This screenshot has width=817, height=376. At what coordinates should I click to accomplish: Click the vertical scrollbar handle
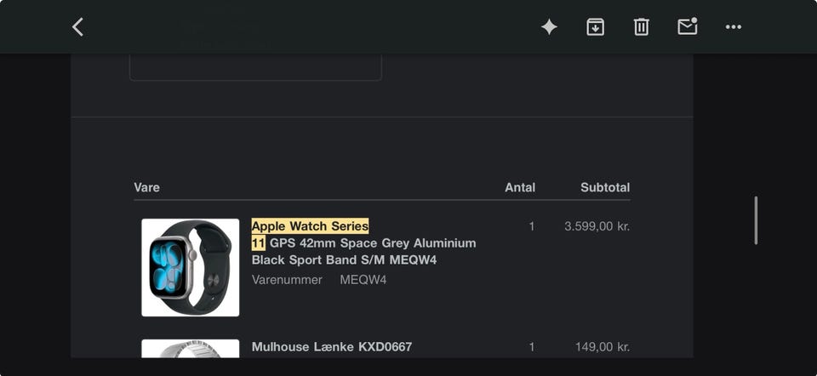coord(756,220)
